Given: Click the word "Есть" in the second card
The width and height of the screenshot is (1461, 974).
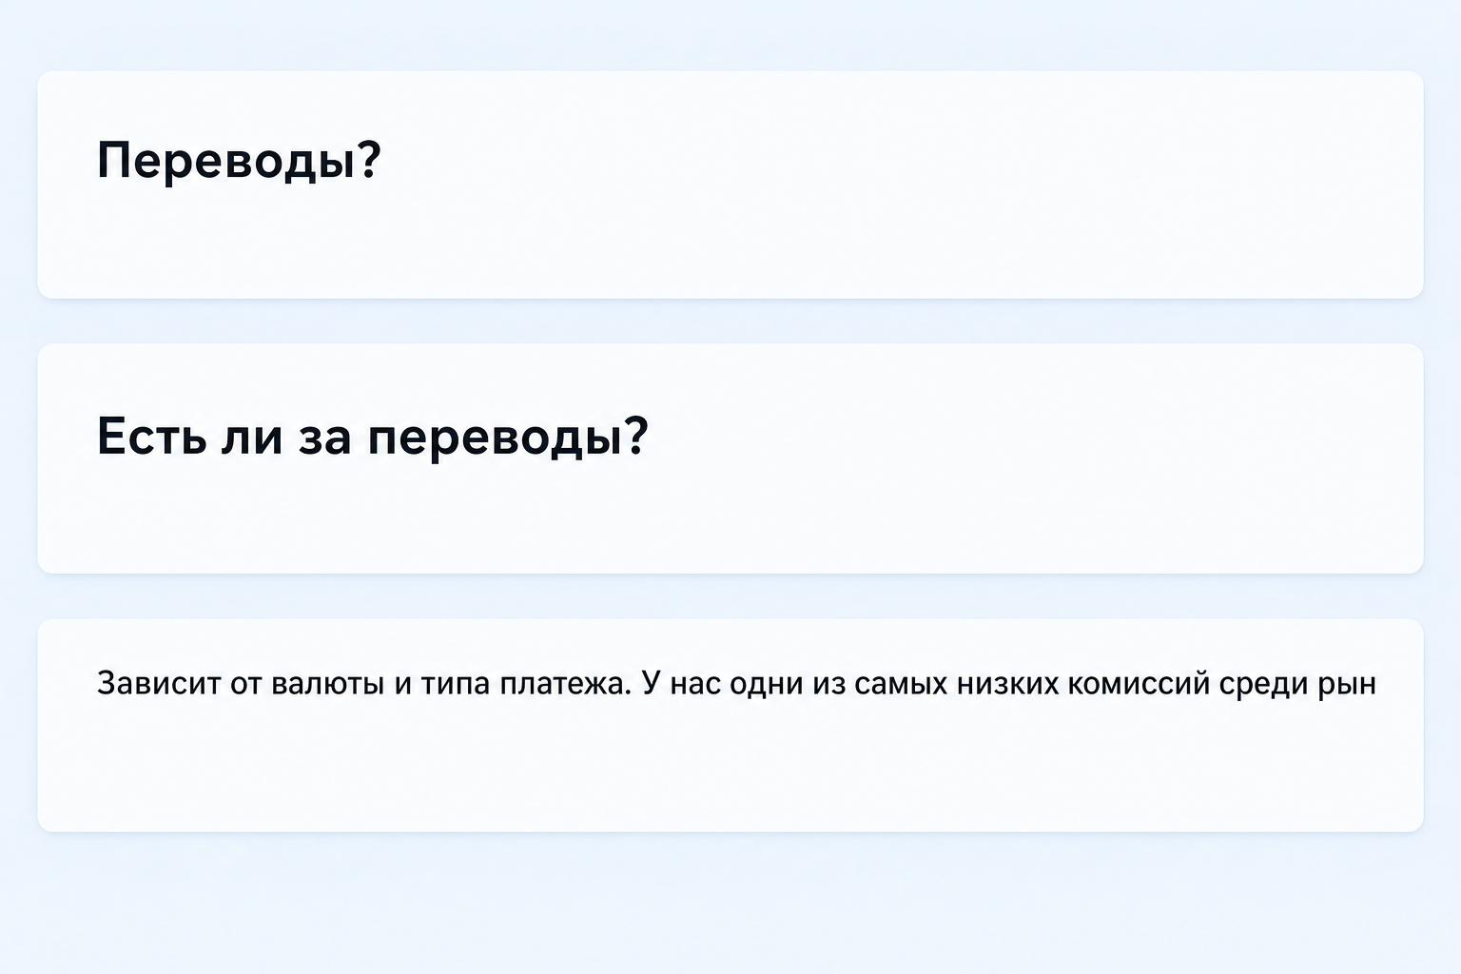Looking at the screenshot, I should (152, 437).
